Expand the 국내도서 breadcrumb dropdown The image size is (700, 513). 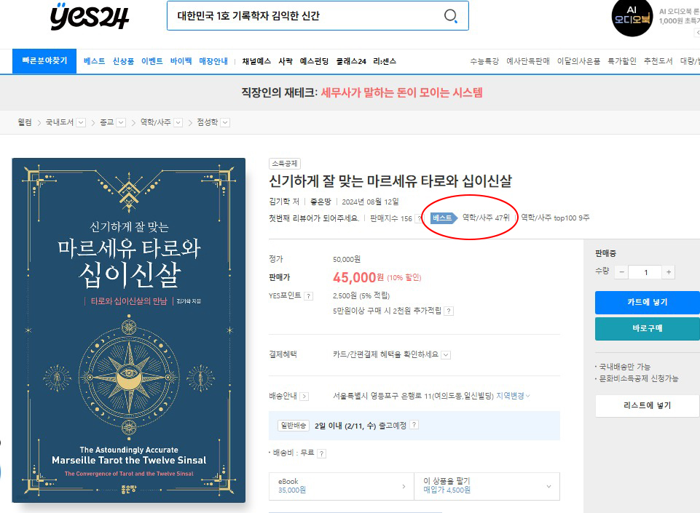[x=81, y=122]
